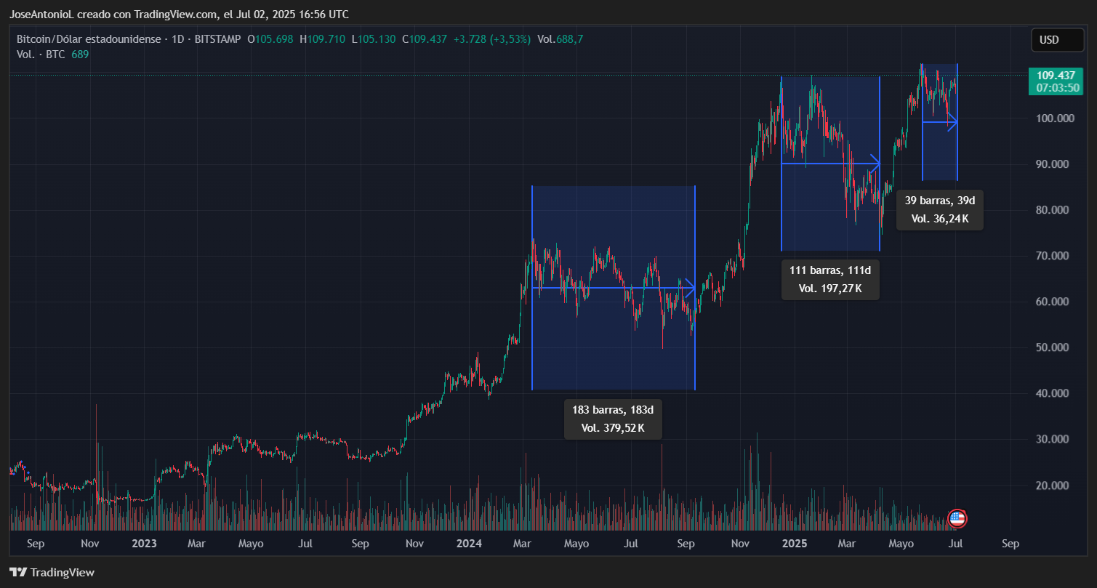Click the 50.000 level on price scale

coord(1054,347)
